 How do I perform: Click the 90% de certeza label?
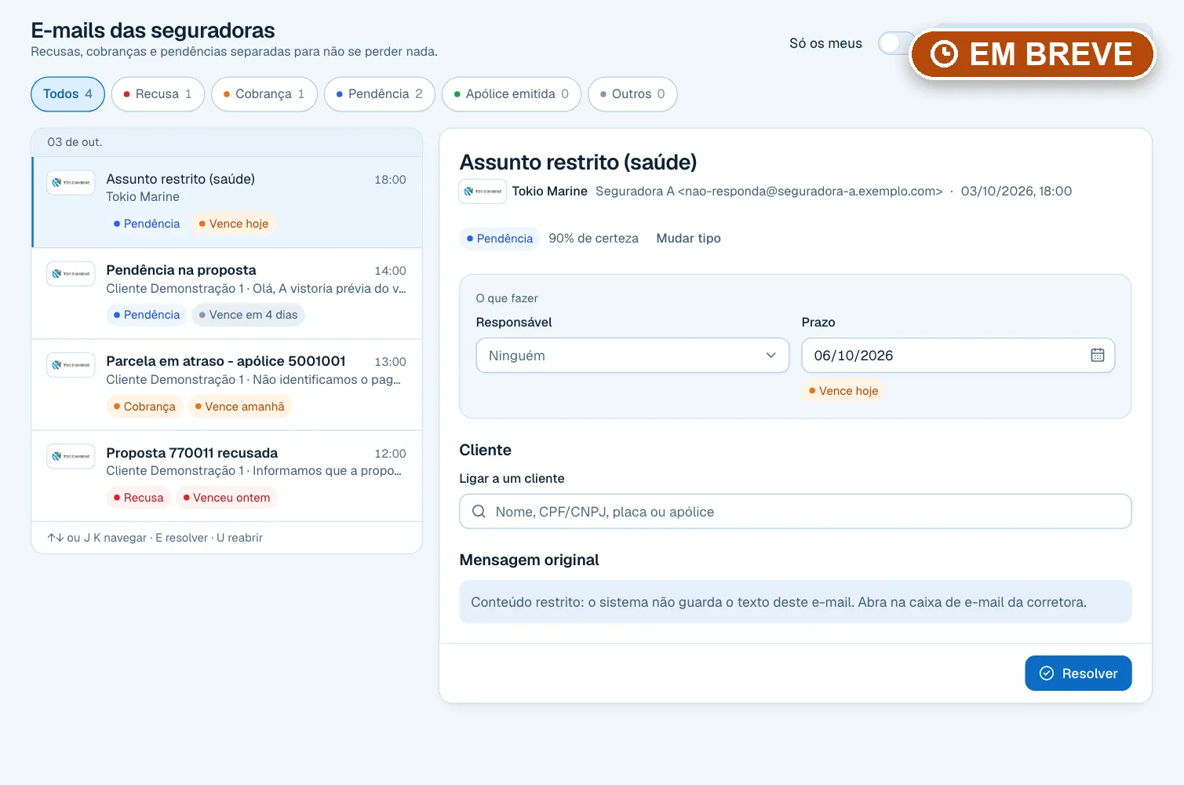click(x=593, y=239)
